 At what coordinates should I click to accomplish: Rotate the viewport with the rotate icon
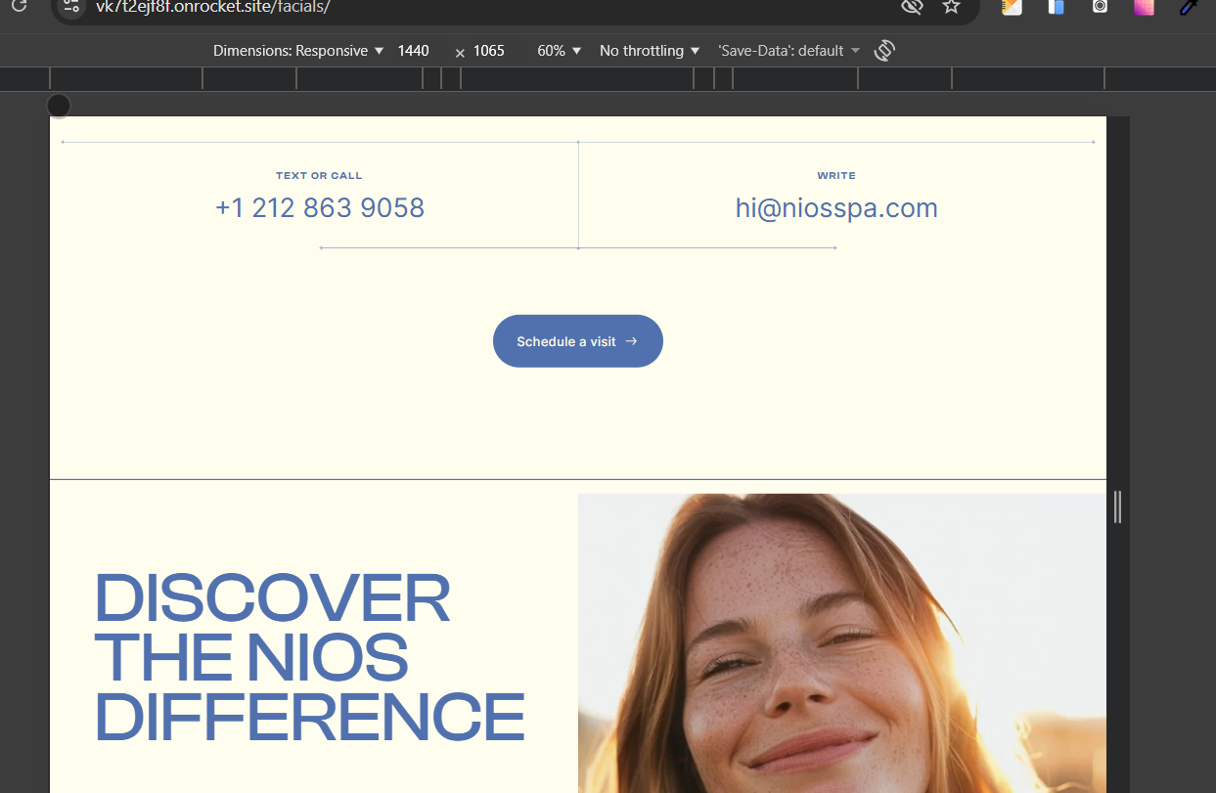pyautogui.click(x=884, y=51)
